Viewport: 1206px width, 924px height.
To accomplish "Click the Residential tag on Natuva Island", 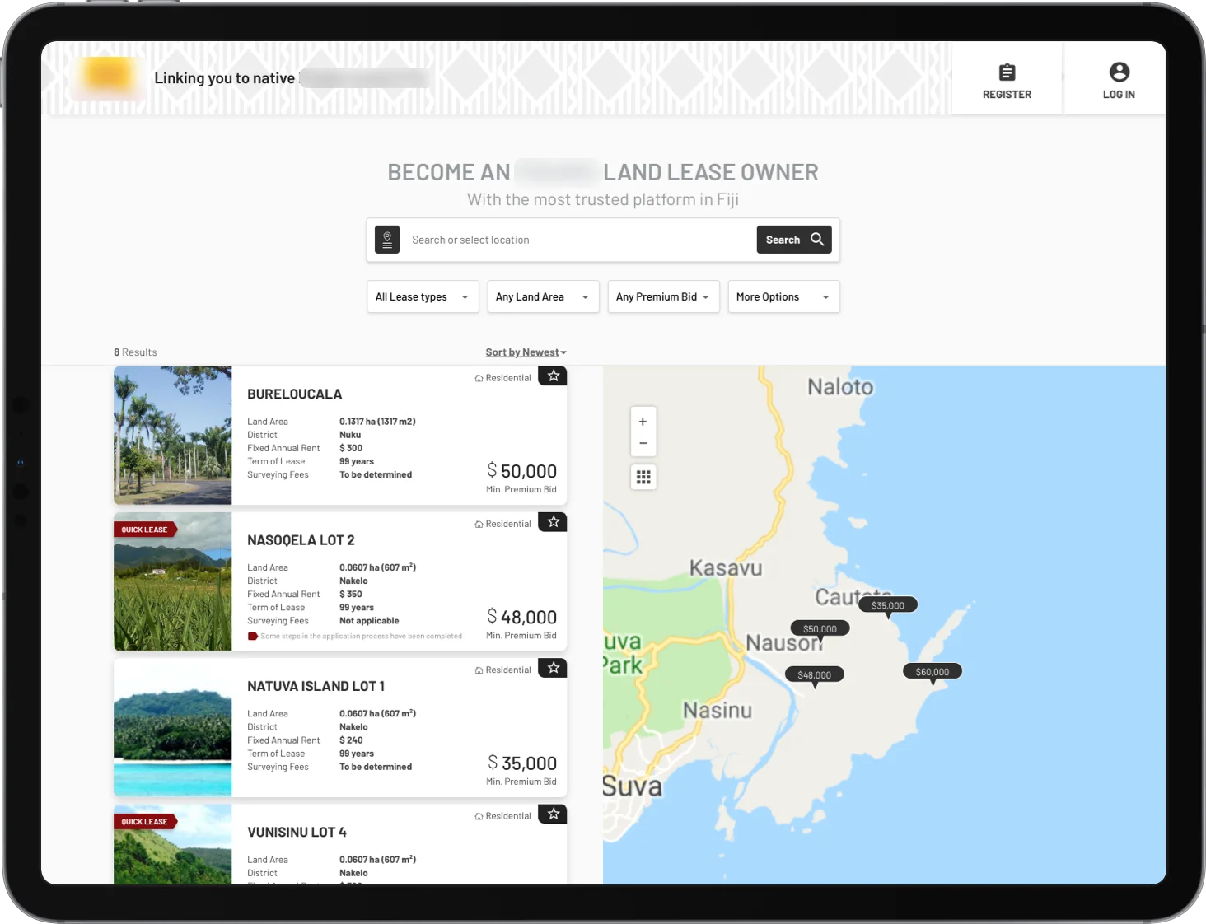I will tap(502, 670).
